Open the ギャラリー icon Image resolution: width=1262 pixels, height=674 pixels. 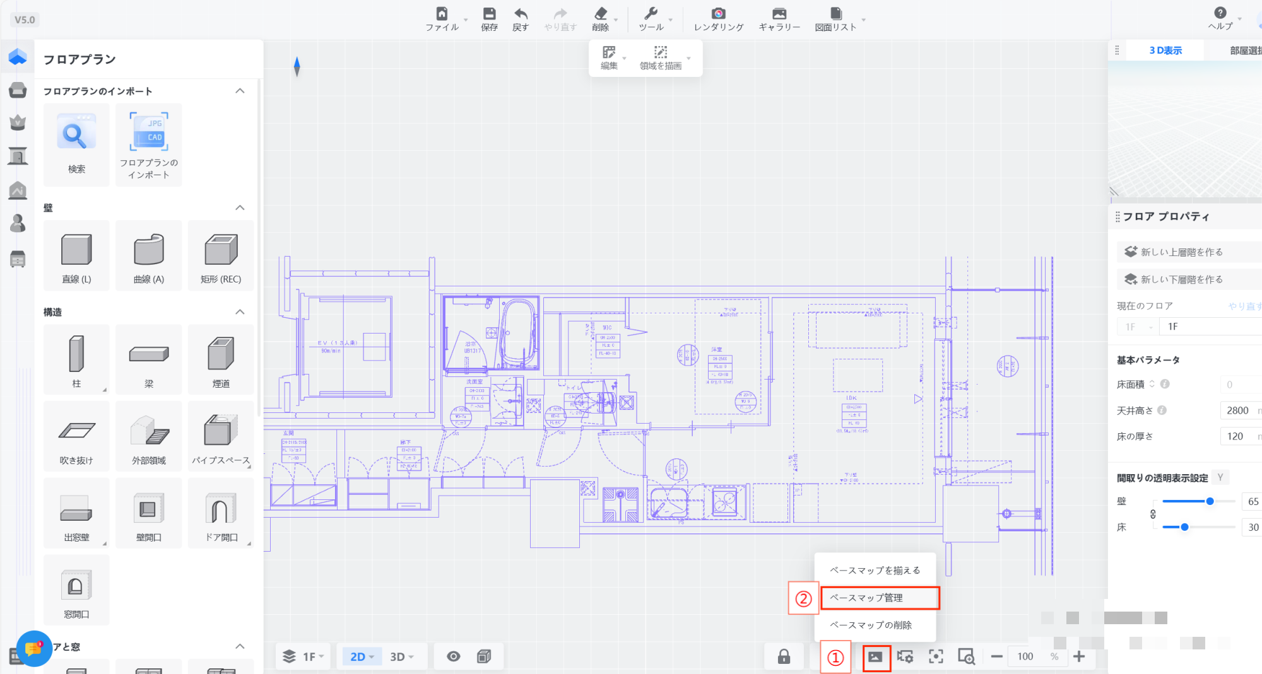click(x=779, y=14)
